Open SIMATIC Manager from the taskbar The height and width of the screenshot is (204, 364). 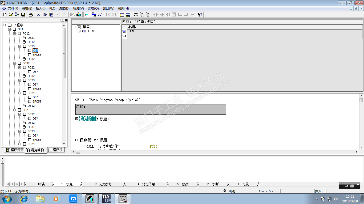coord(90,199)
